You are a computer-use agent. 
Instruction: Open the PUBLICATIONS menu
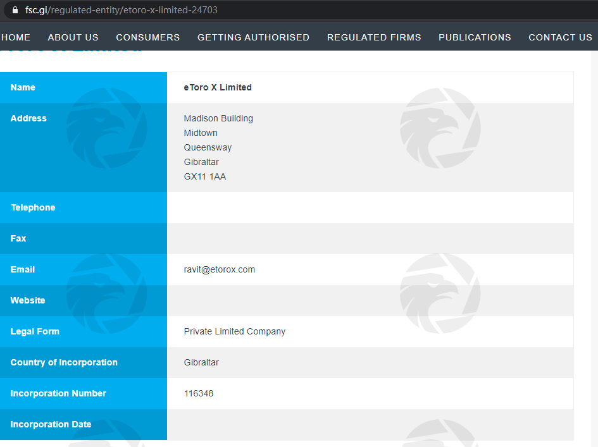(x=475, y=37)
